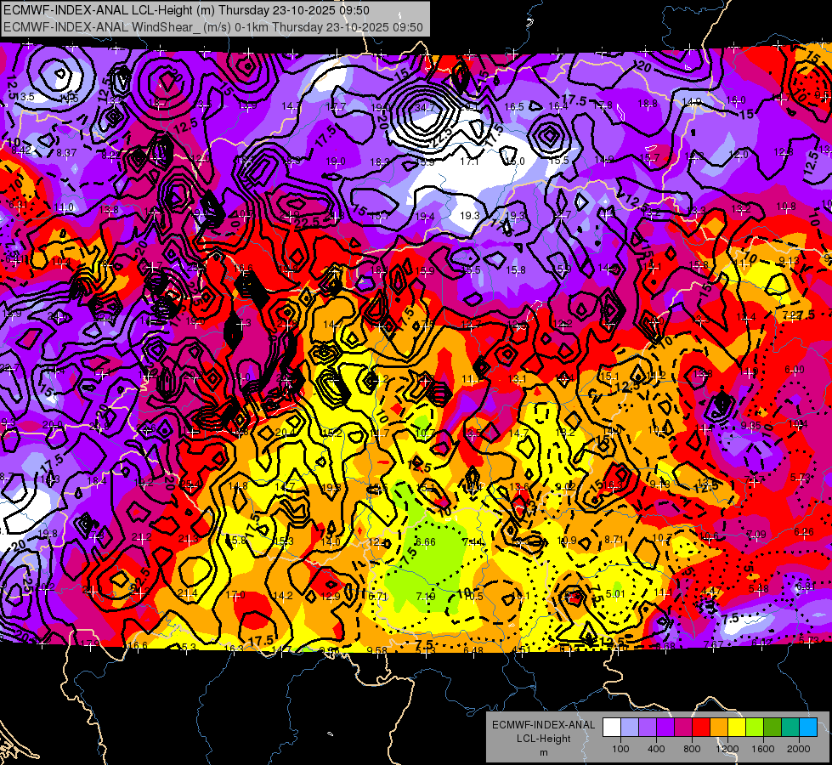Click the '5.48' value on the map
This screenshot has width=832, height=765.
point(759,588)
